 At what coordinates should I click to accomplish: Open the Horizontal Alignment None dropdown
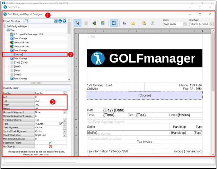(x=64, y=112)
